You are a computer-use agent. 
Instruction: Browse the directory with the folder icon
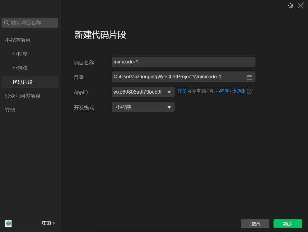pyautogui.click(x=249, y=77)
